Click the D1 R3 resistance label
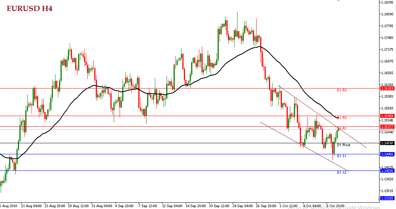Viewport: 396px width, 209px height. (342, 90)
